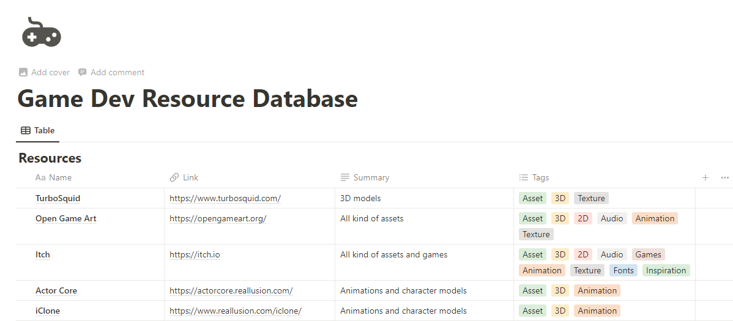Click the Animation tag in Actor Core row
Viewport: 733px width, 321px height.
(597, 290)
